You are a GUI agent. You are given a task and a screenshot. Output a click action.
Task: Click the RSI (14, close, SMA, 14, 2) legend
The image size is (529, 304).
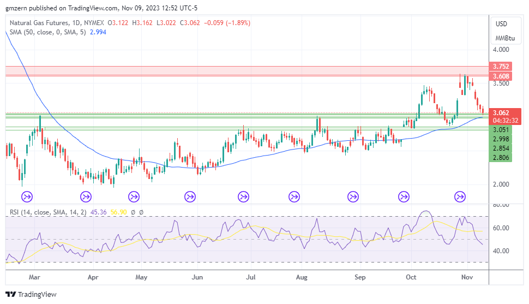(x=48, y=212)
